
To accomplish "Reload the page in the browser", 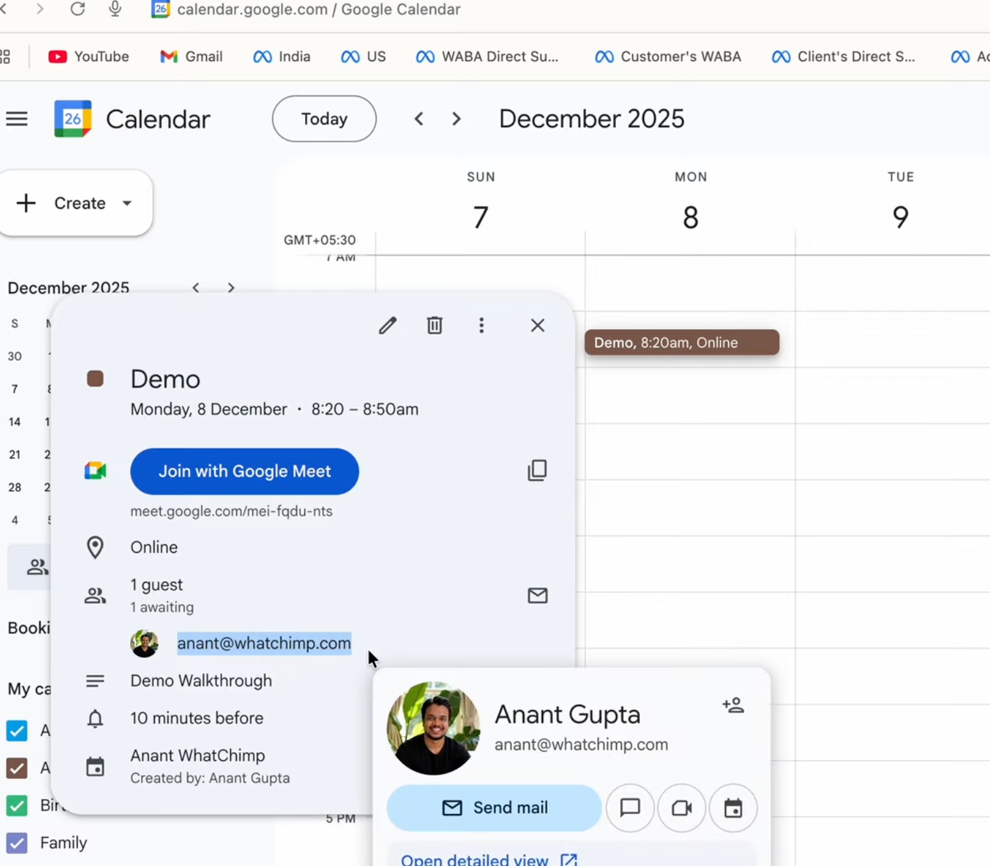I will pos(77,9).
